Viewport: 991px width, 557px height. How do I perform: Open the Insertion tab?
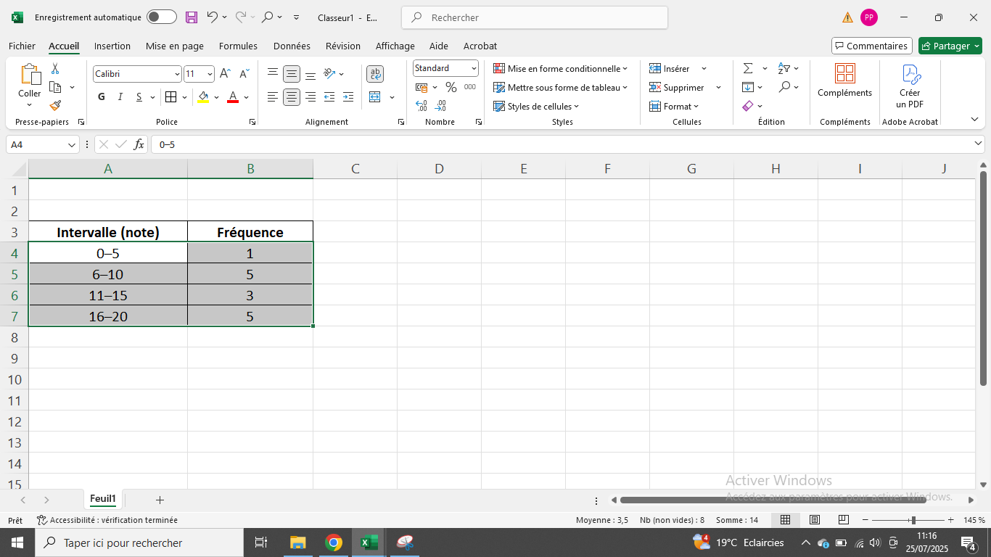(112, 46)
